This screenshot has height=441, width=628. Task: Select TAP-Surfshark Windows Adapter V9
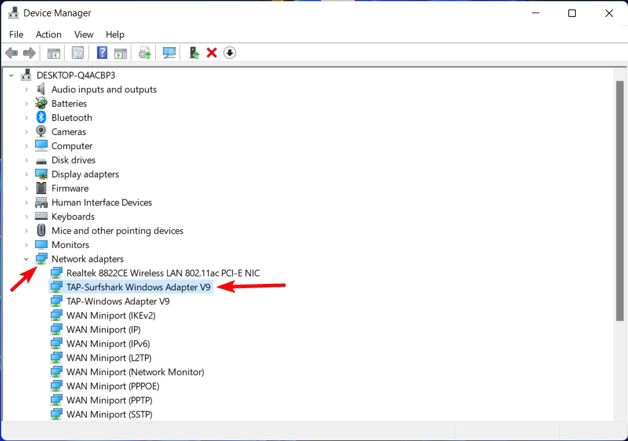(x=138, y=286)
